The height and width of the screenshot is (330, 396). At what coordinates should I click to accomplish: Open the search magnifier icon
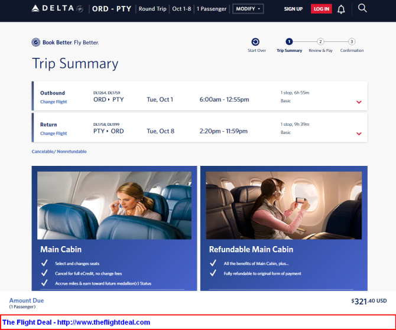[x=362, y=8]
